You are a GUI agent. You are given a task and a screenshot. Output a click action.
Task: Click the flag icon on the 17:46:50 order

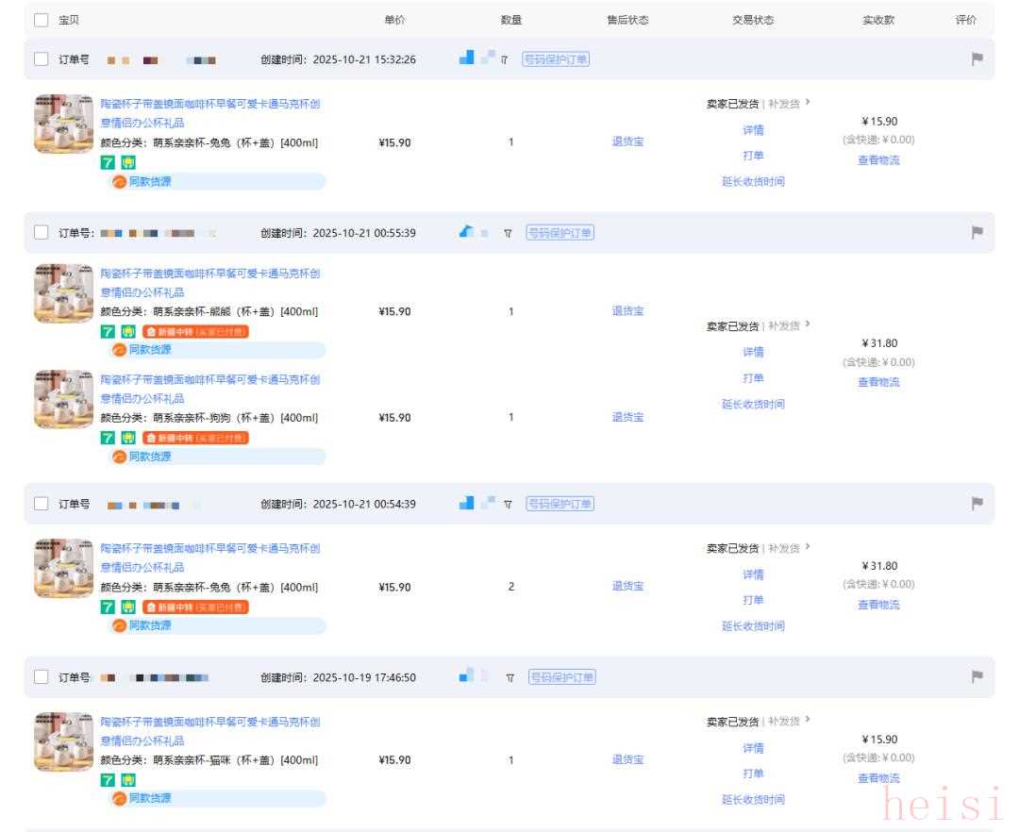coord(977,677)
